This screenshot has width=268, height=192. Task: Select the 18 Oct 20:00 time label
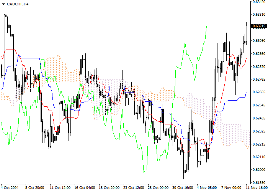click(x=109, y=188)
